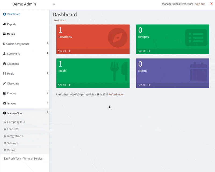Click See all on Meals card
The height and width of the screenshot is (172, 215).
coord(62,85)
